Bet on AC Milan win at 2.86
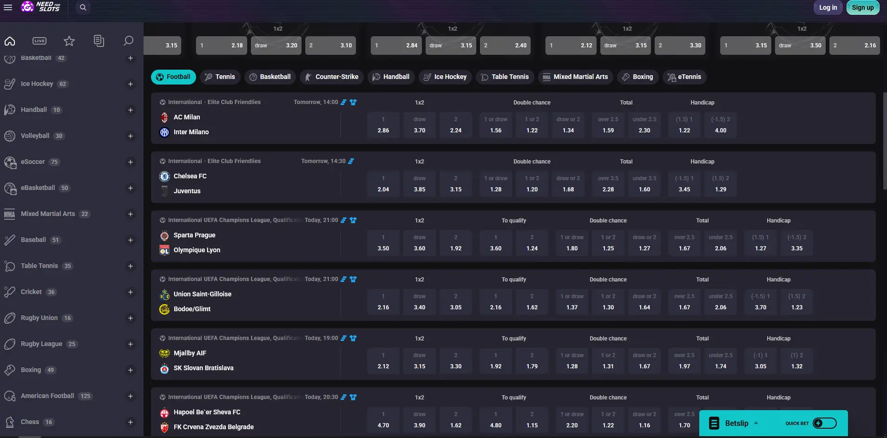 (383, 125)
